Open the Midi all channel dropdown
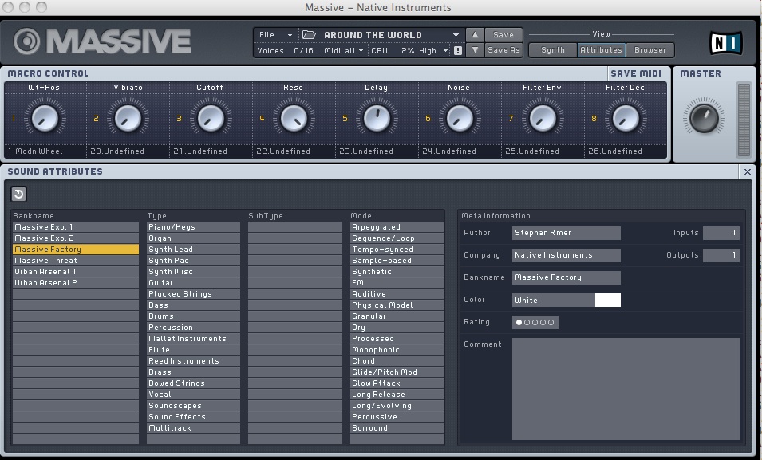The width and height of the screenshot is (762, 460). pyautogui.click(x=344, y=50)
